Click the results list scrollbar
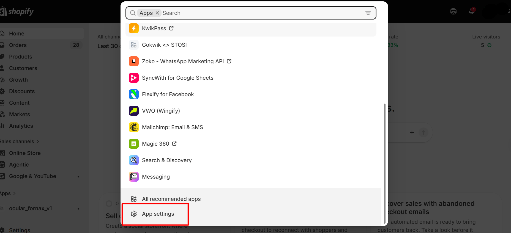Viewport: 511px width, 233px height. 384,163
